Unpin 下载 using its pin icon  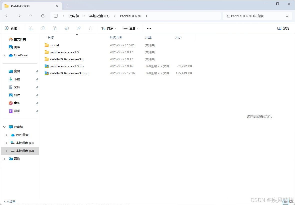[x=37, y=79]
